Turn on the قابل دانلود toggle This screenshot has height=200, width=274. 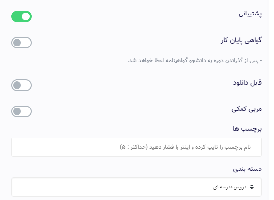point(21,85)
